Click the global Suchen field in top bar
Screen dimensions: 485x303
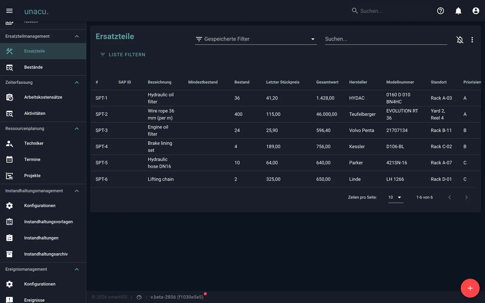coord(391,11)
